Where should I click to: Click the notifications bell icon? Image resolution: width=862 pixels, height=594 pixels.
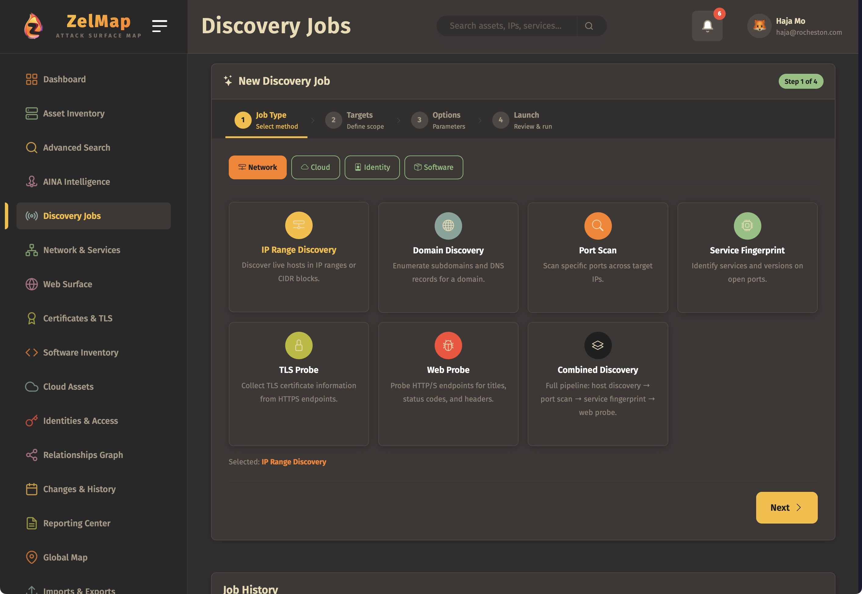[706, 25]
